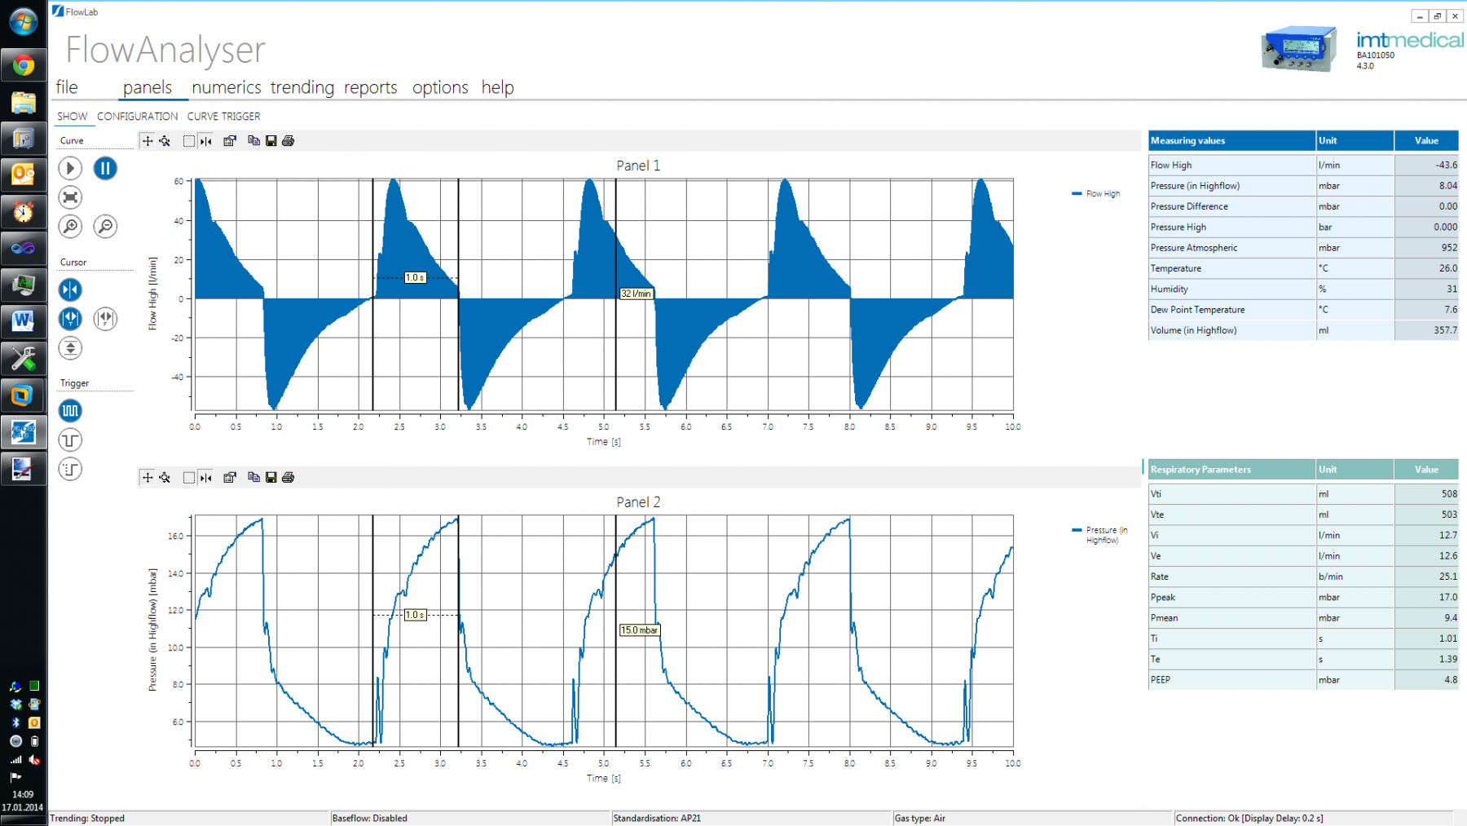
Task: Open the Windows Start menu
Action: tap(22, 22)
